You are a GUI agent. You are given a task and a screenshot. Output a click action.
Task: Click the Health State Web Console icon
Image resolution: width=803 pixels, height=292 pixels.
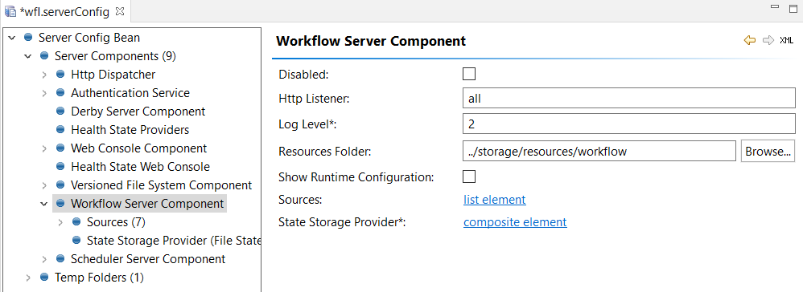pyautogui.click(x=60, y=167)
